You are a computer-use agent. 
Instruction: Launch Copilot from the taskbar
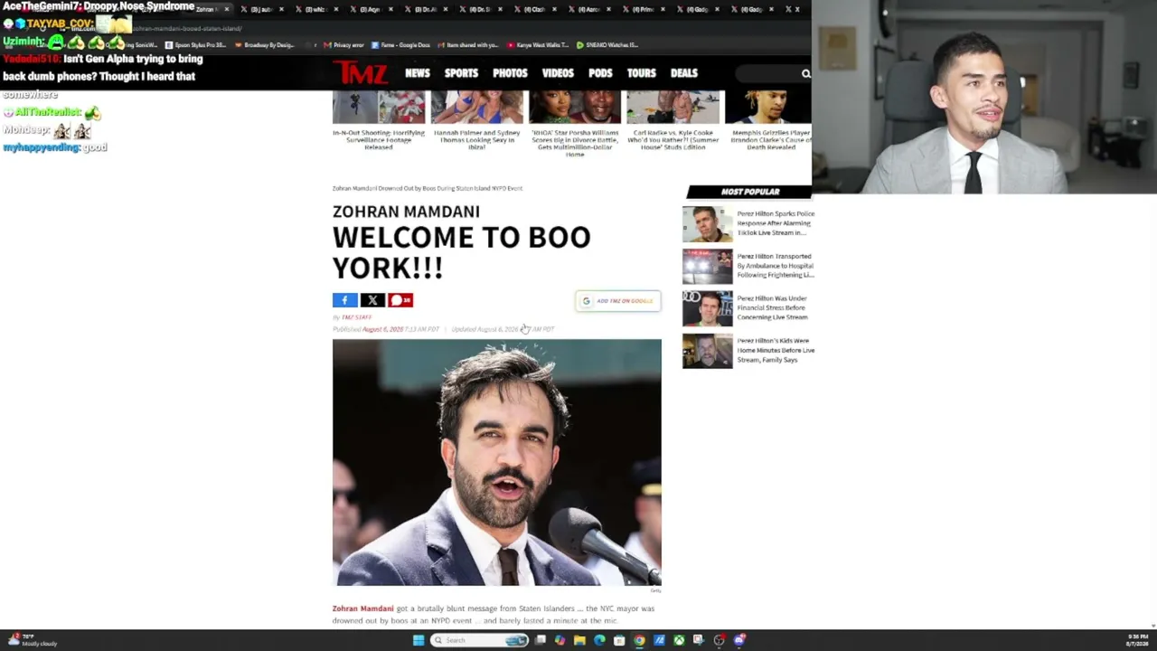[560, 640]
